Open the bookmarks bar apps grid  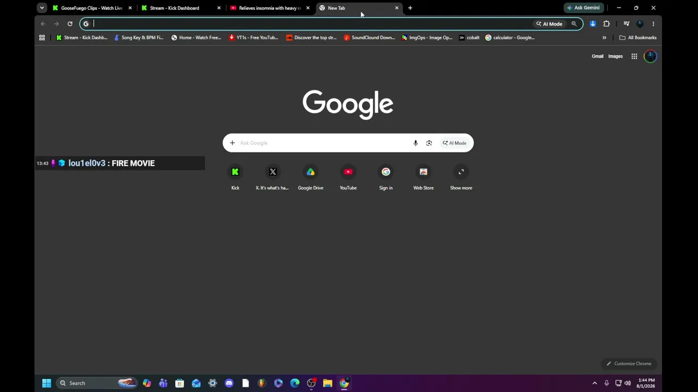pyautogui.click(x=42, y=38)
